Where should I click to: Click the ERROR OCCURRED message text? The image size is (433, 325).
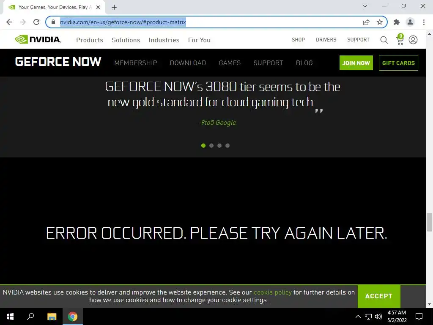click(216, 233)
